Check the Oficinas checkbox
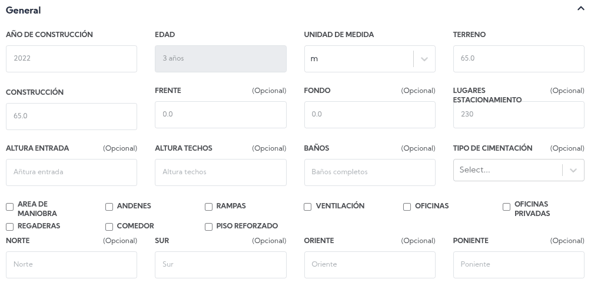Screen dimensions: 591x289 pyautogui.click(x=407, y=207)
